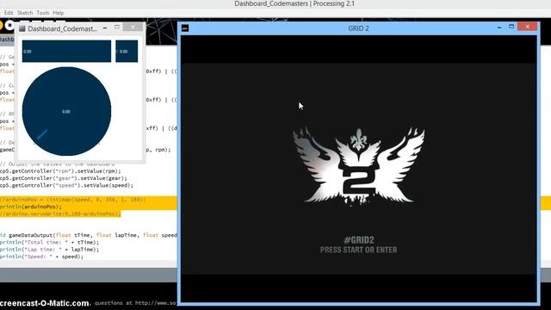The width and height of the screenshot is (551, 310).
Task: Click the gameDataOutput function declaration line
Action: pos(88,235)
